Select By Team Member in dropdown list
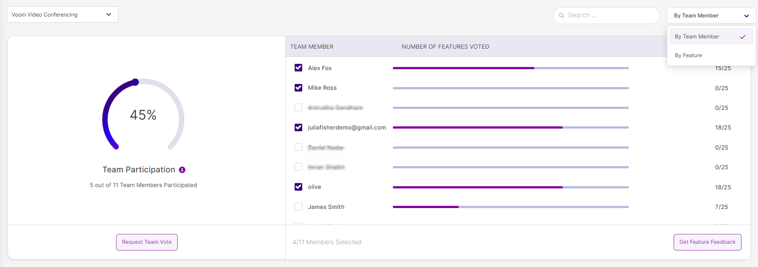This screenshot has height=267, width=758. 697,37
